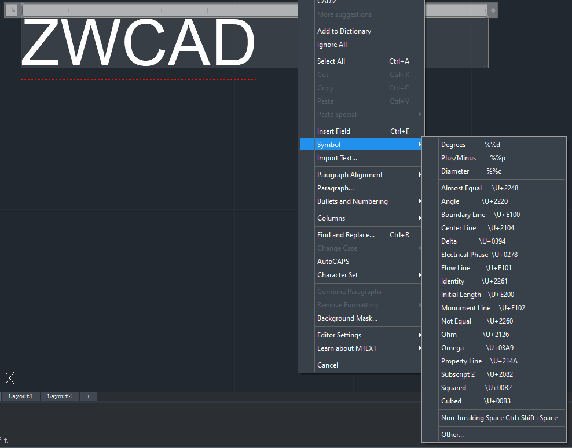Insert the Squared symbol
Viewport: 572px width, 448px height.
click(x=494, y=388)
